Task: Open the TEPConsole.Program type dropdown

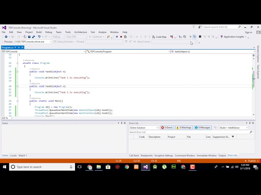Action: [x=128, y=52]
